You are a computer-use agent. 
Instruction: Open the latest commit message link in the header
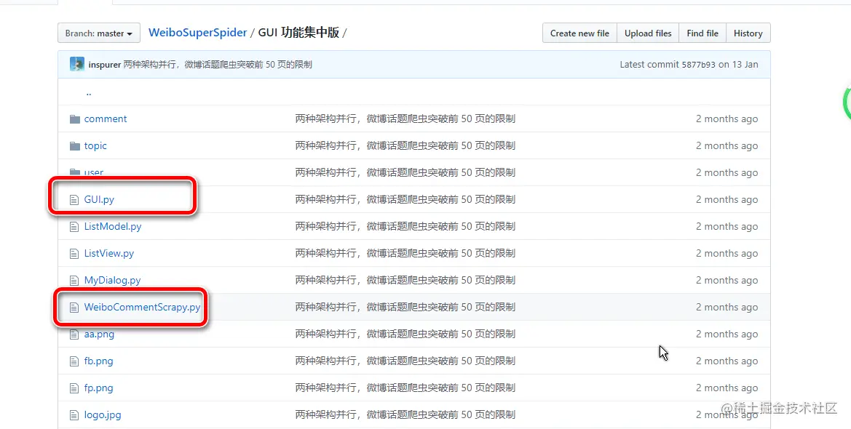[218, 65]
